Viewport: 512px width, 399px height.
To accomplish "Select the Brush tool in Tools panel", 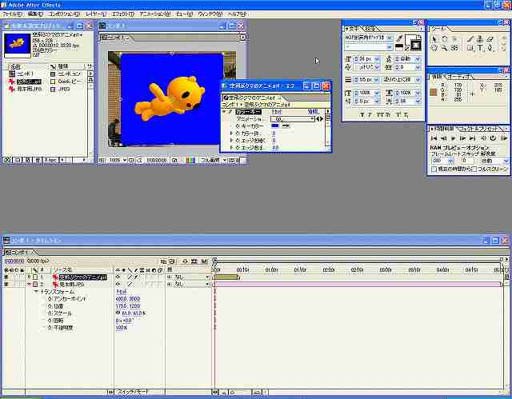I will point(470,39).
